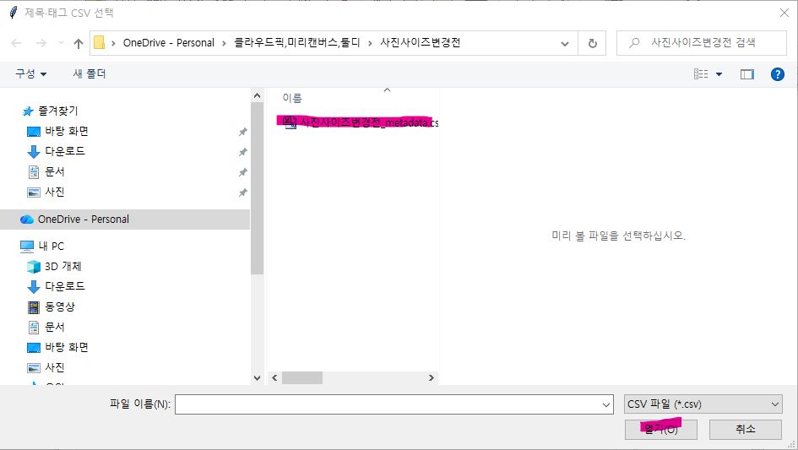Open 다운로드 under favorites
798x450 pixels.
(x=65, y=151)
